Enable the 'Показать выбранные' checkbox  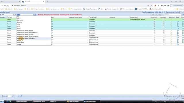pyautogui.click(x=152, y=15)
